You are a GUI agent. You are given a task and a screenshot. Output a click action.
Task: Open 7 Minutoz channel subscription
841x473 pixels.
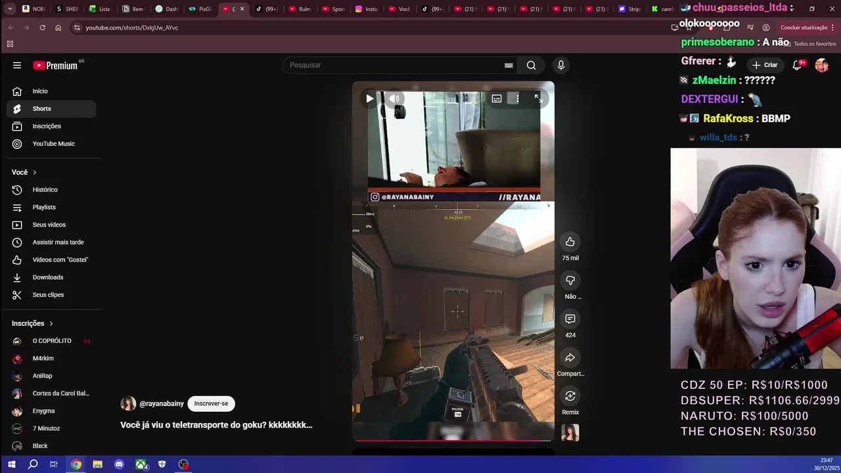pos(51,428)
